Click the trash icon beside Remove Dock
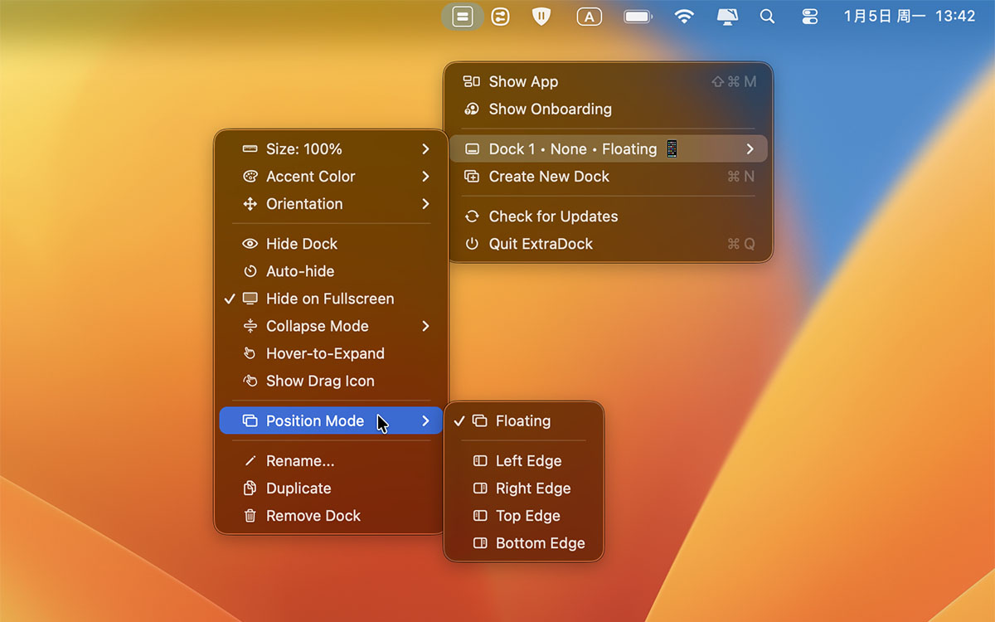 250,516
